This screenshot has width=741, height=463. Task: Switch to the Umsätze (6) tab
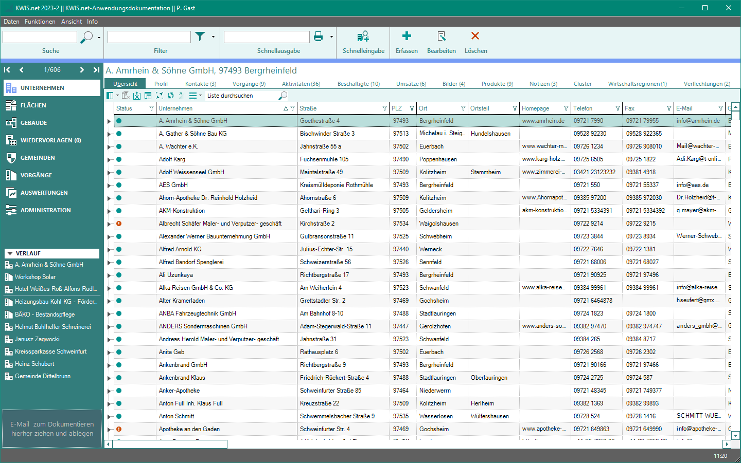click(411, 84)
